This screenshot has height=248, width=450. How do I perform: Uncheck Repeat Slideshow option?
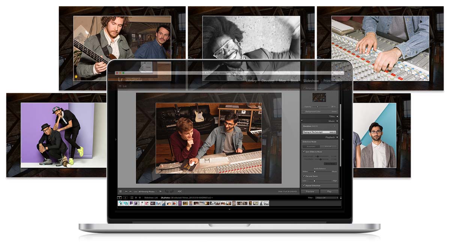[304, 186]
